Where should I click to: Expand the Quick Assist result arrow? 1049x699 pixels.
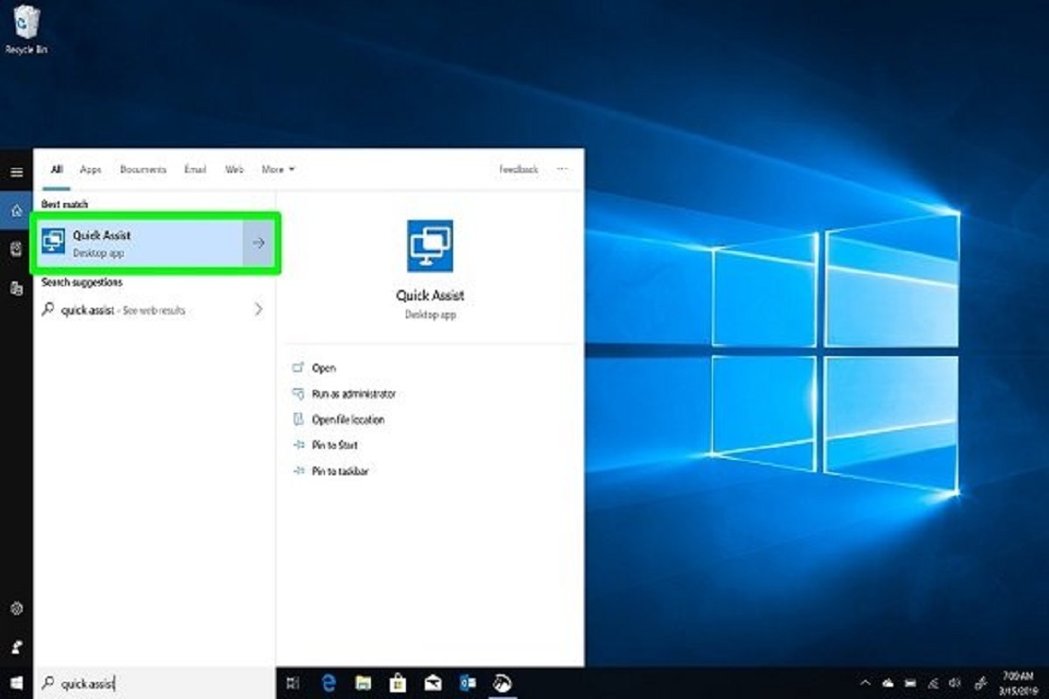259,243
